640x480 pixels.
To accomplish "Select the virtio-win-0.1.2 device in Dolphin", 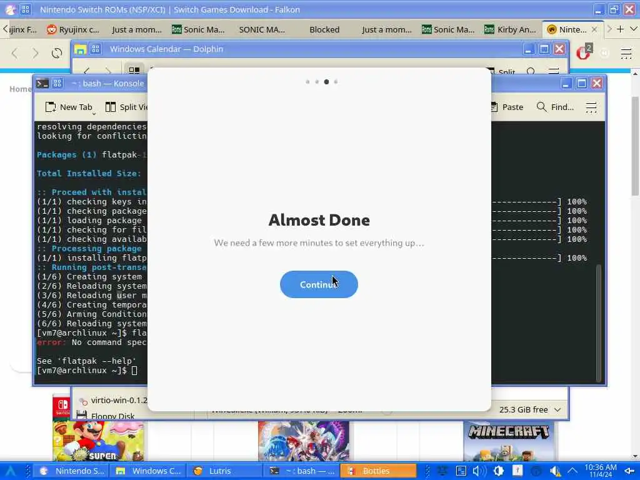I will (112, 400).
